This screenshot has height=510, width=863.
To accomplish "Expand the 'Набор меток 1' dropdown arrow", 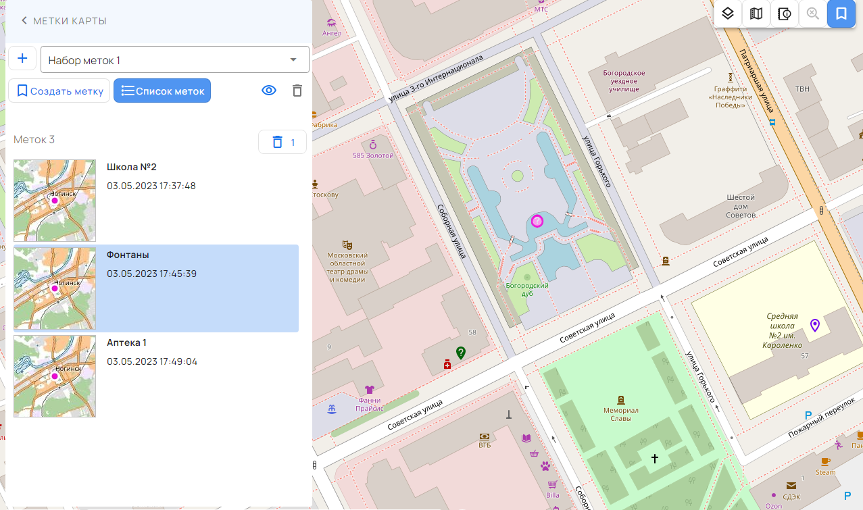I will [x=293, y=59].
